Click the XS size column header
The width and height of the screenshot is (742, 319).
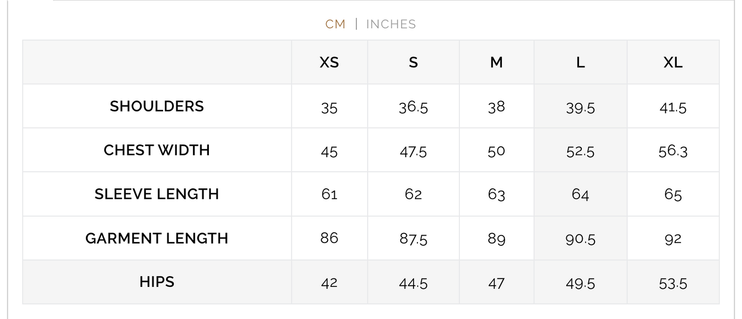click(x=329, y=62)
